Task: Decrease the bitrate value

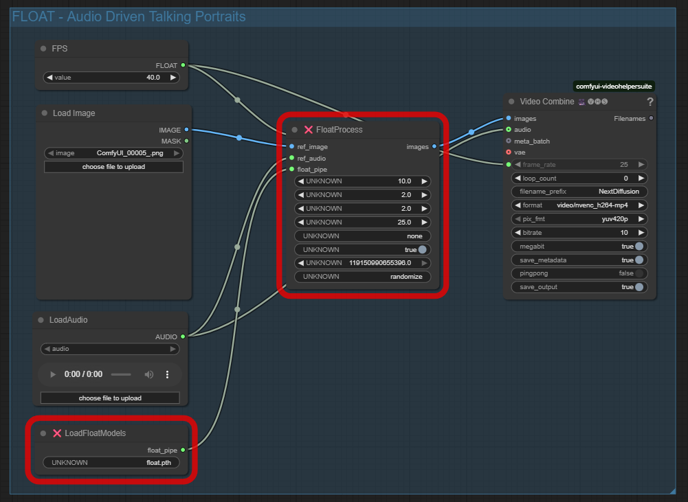Action: pos(518,233)
